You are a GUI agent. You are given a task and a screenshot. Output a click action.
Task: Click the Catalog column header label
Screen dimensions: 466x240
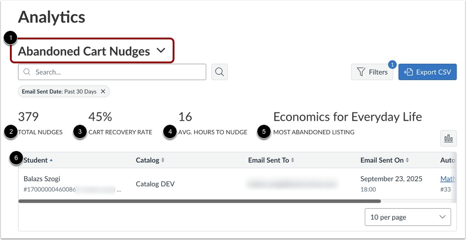click(147, 160)
